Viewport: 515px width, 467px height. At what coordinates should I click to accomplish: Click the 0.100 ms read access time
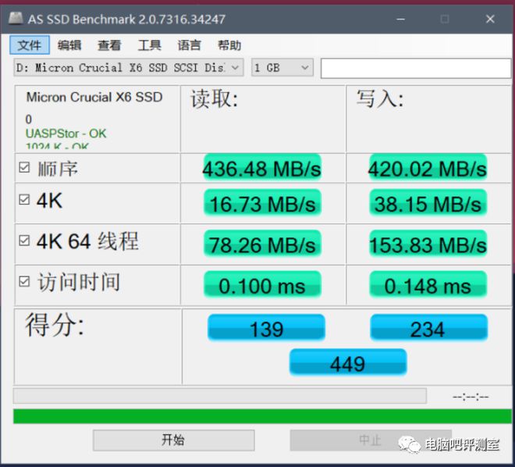(x=262, y=284)
